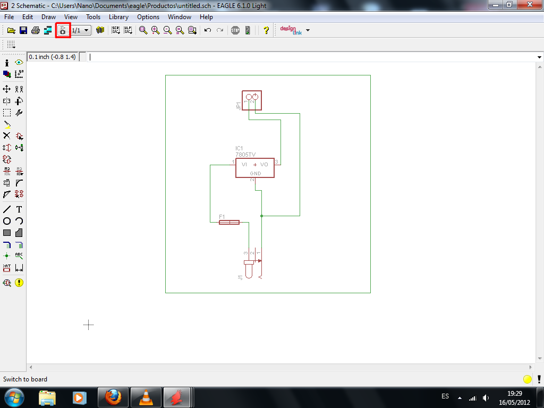544x408 pixels.
Task: Open help with the yellow question mark
Action: click(x=266, y=30)
